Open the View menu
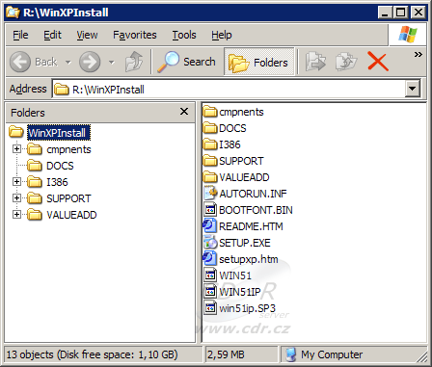Screen dimensions: 432x367 (x=87, y=35)
